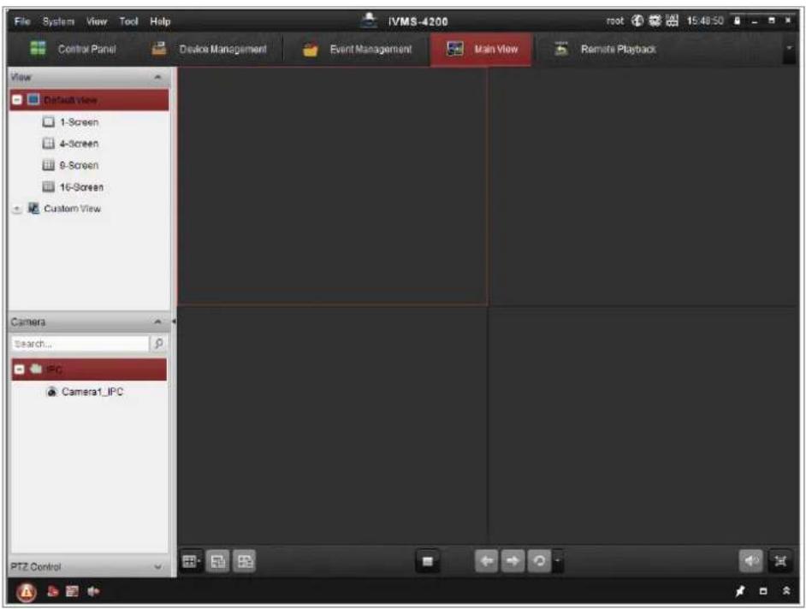Select the top-right video window
806x609 pixels.
pyautogui.click(x=643, y=186)
